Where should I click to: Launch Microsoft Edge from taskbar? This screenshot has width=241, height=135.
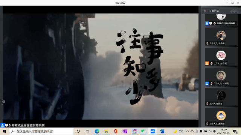(97, 131)
